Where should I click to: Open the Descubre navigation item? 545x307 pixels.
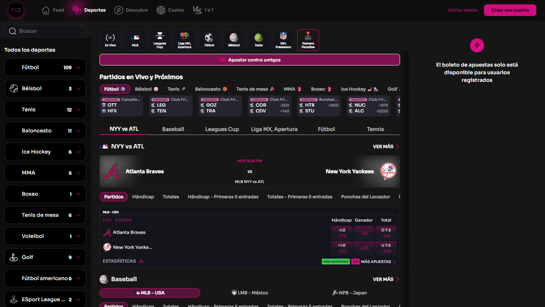(131, 10)
